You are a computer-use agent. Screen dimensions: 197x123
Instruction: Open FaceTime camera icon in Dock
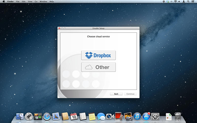110,116
